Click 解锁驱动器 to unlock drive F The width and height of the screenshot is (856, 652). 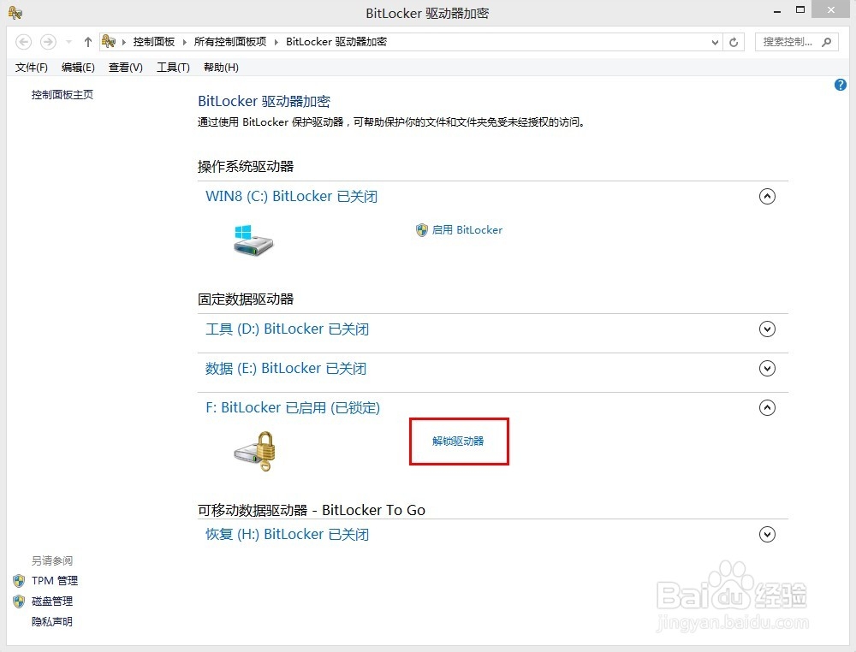[x=458, y=441]
